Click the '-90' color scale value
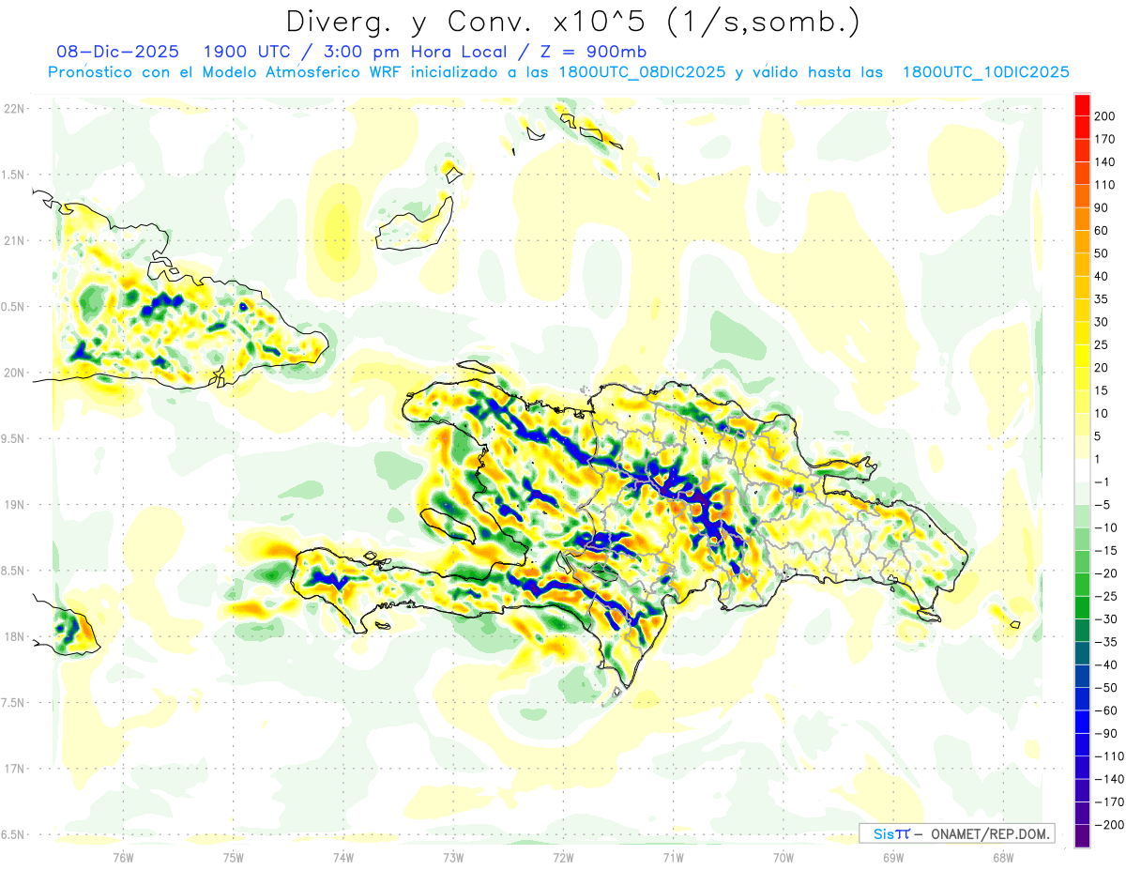 coord(1104,733)
